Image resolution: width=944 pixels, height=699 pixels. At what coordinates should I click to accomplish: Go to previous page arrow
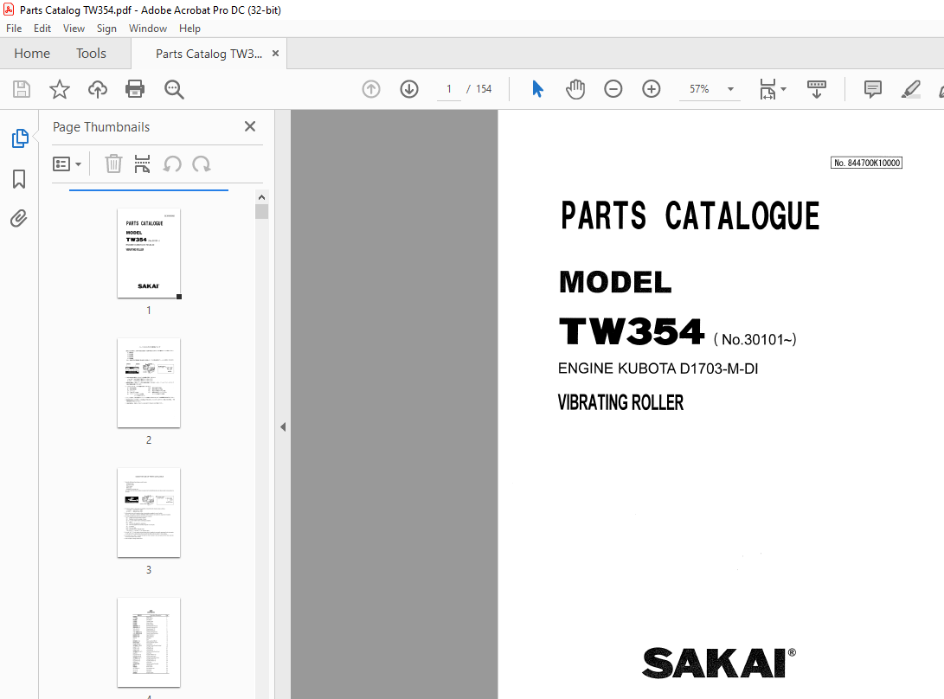click(x=371, y=89)
